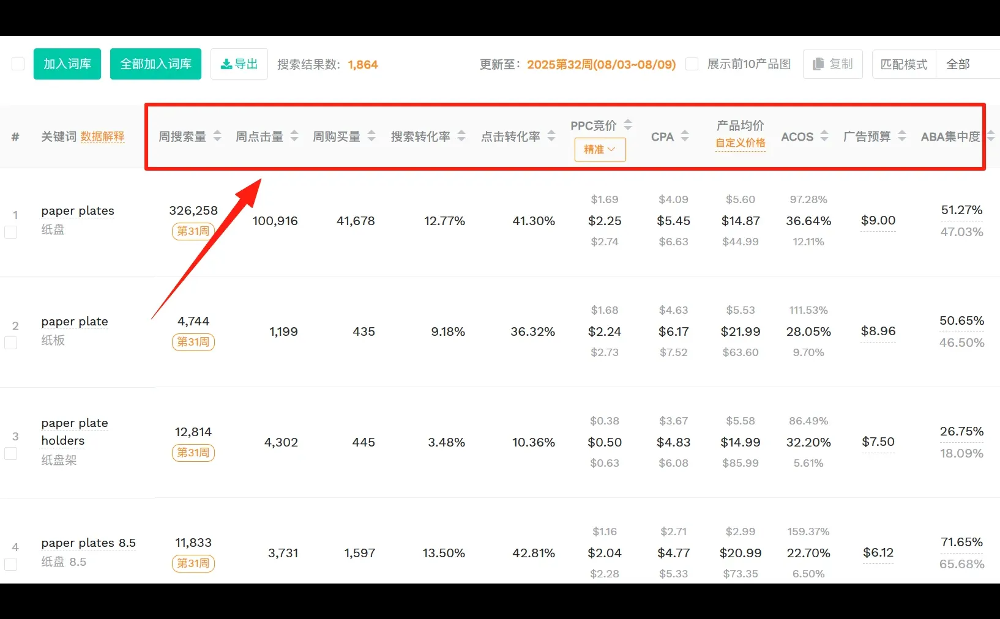
Task: Click the $21.99 average price value
Action: coord(741,332)
